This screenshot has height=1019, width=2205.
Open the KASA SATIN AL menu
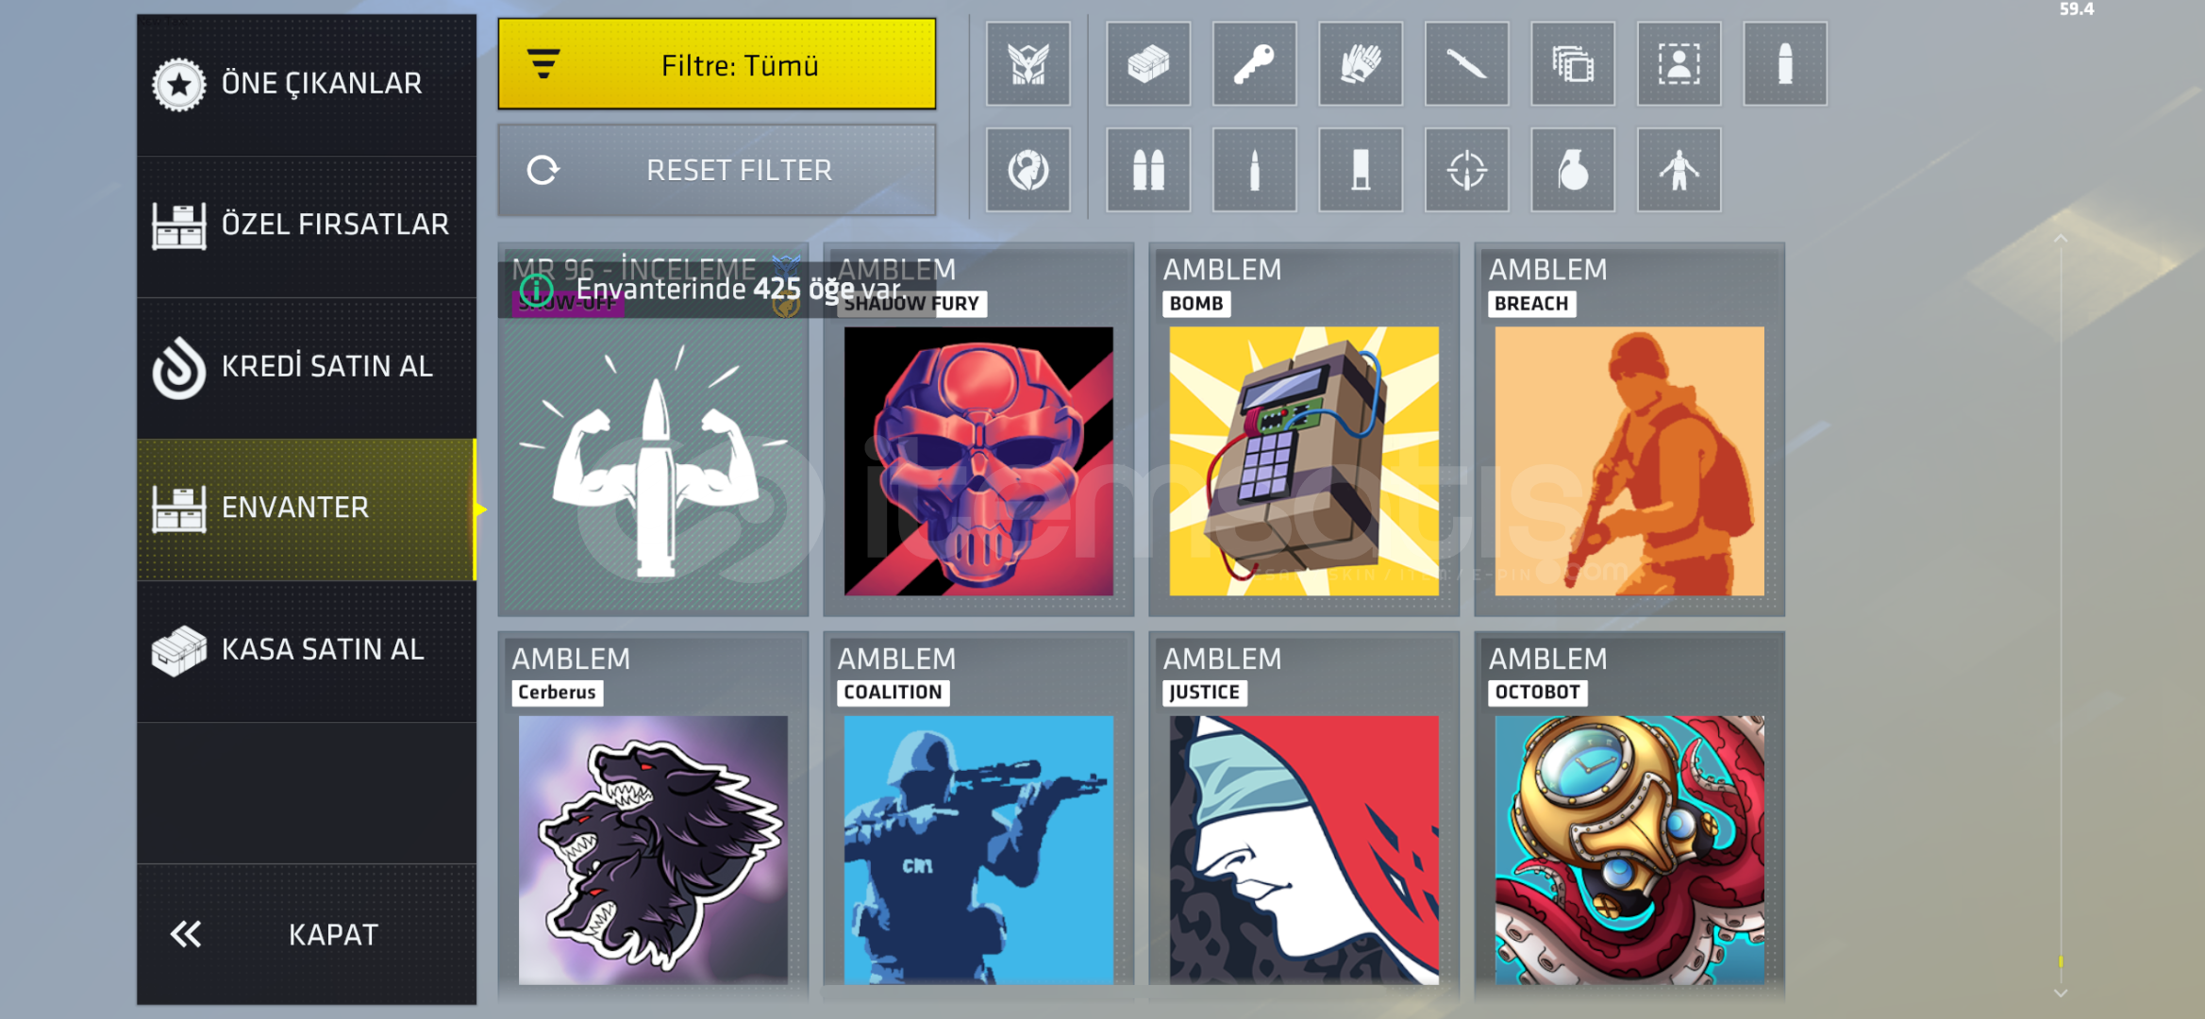pyautogui.click(x=307, y=650)
